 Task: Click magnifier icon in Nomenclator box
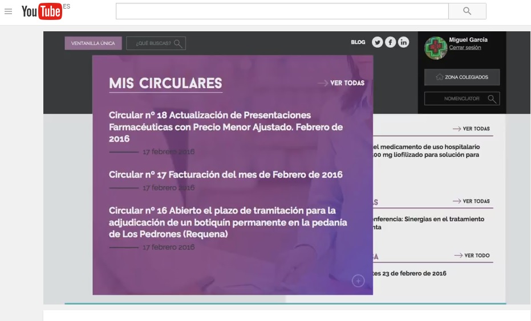coord(492,99)
